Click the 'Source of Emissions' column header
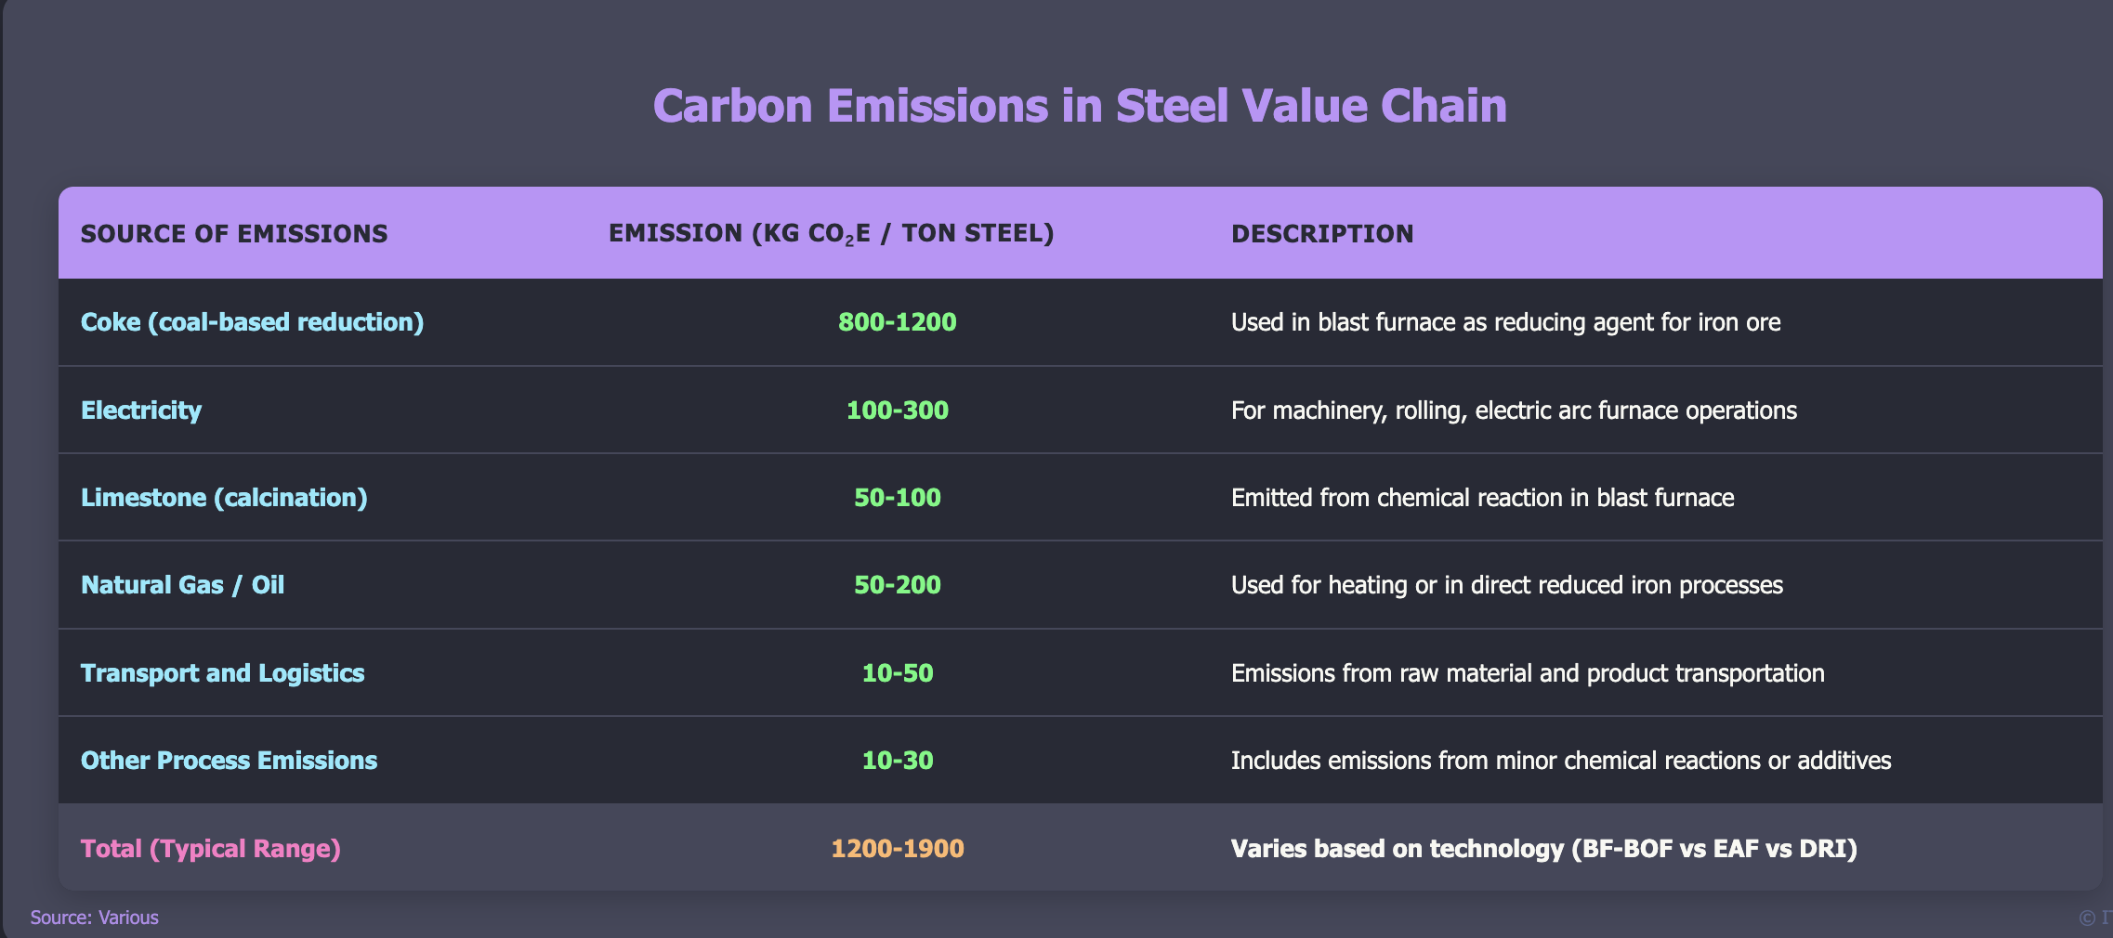Screen dimensions: 2113x938 [x=234, y=233]
